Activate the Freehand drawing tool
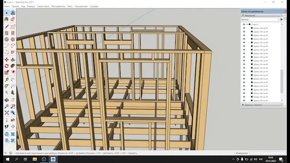Screen dimensions: 290x163 13,27
